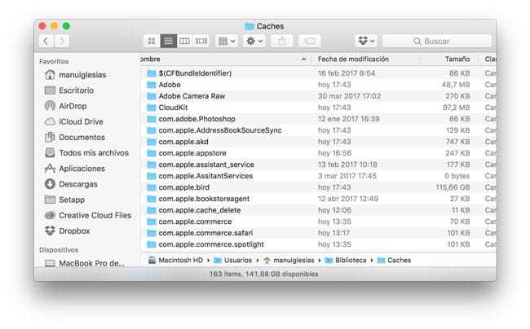This screenshot has height=329, width=530.
Task: Click the Dispositivos sidebar heading
Action: (x=59, y=250)
